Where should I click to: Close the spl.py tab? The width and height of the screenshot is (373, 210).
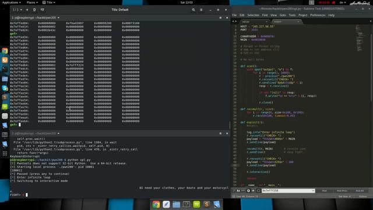coord(266,22)
